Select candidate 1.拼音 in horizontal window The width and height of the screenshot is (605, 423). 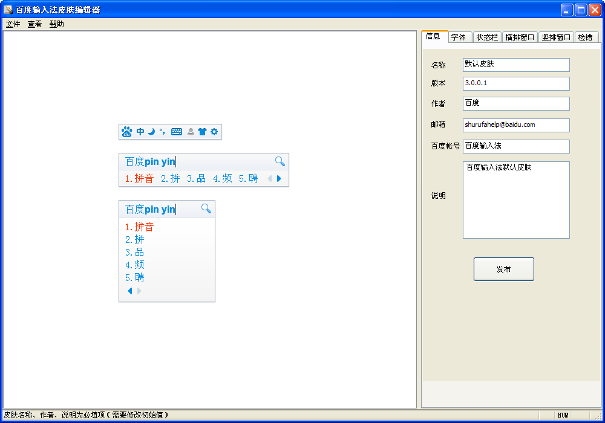(139, 178)
